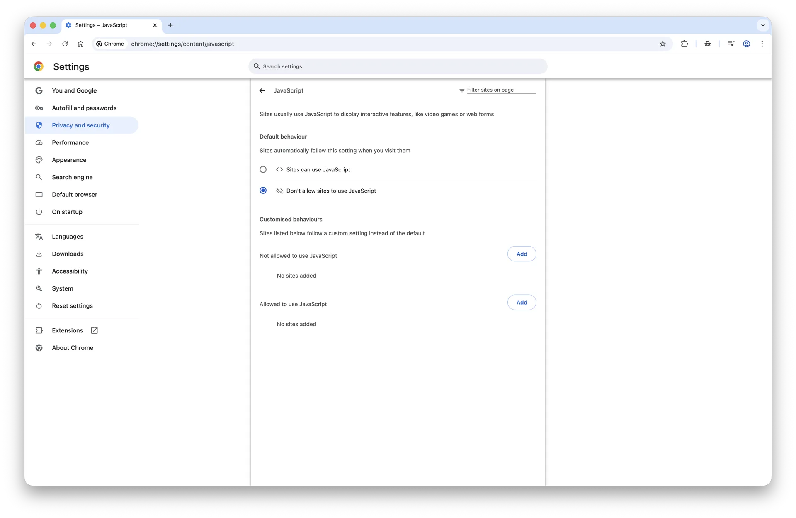Click the palette Appearance icon

(x=39, y=160)
